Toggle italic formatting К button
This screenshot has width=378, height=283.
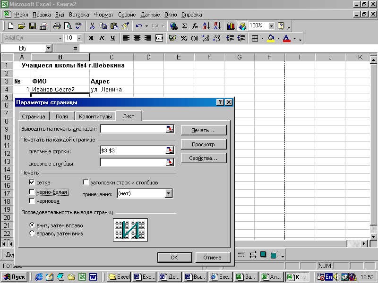(102, 38)
